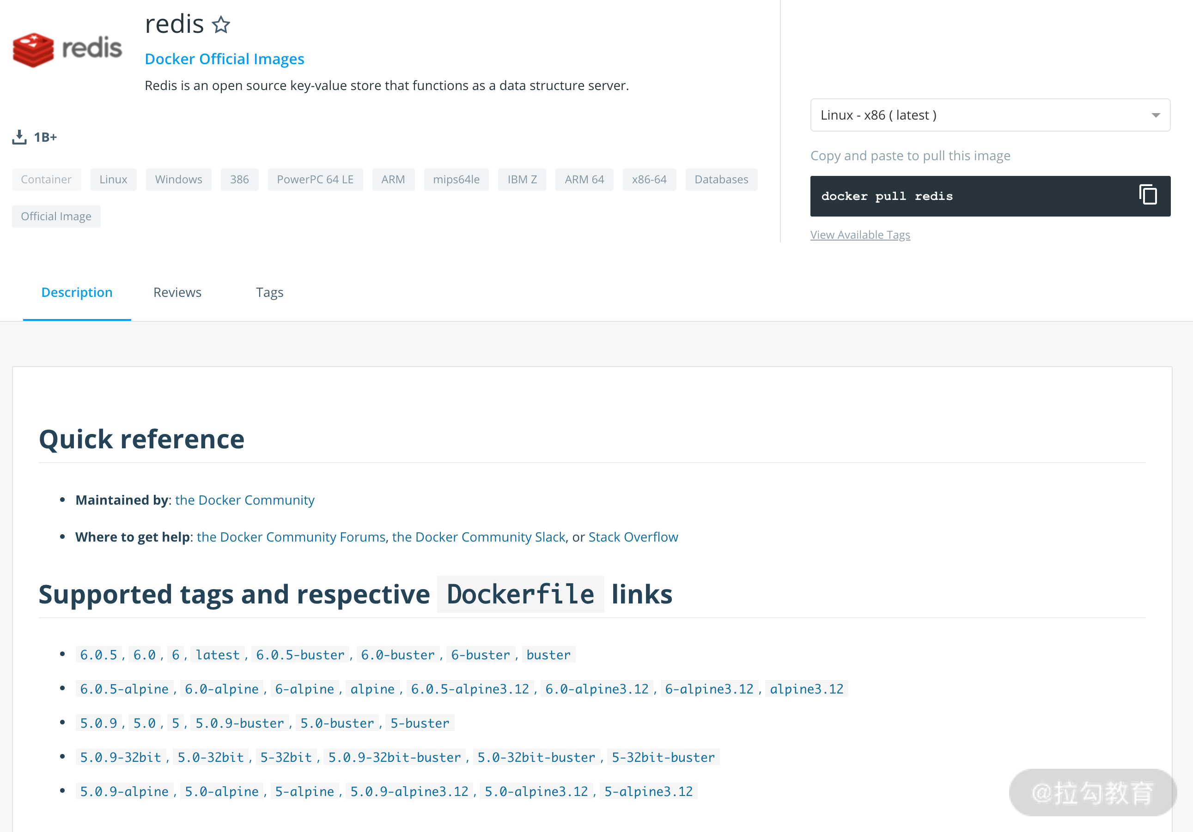Open Docker Official Images link

[x=225, y=59]
